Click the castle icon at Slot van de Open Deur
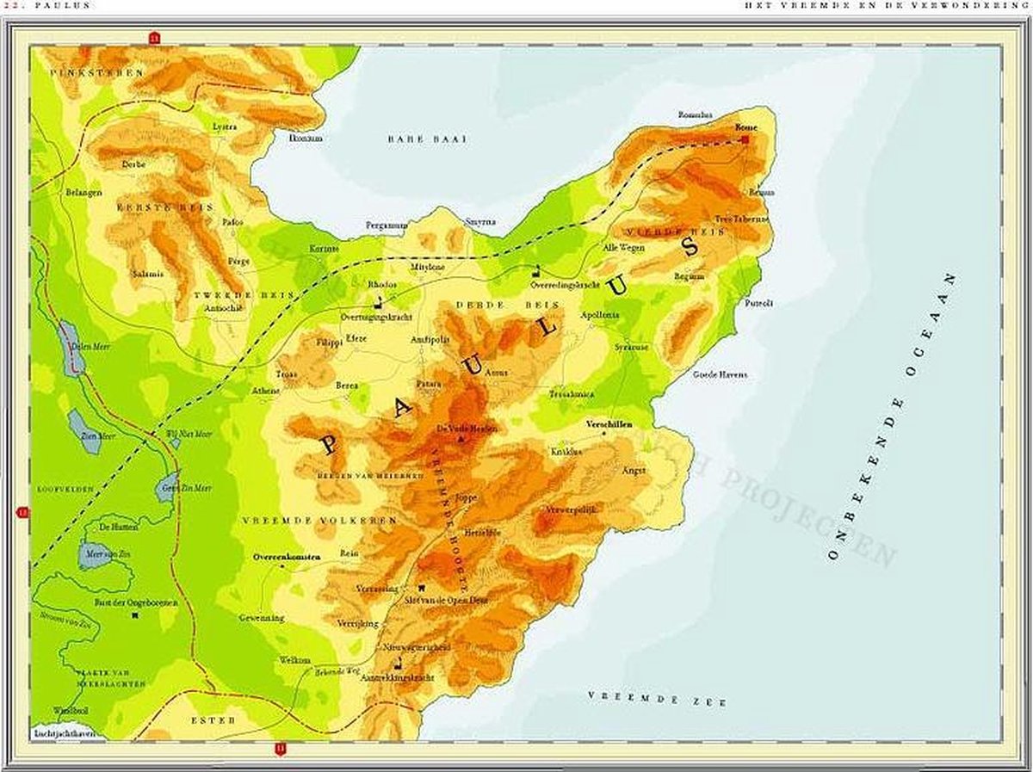The height and width of the screenshot is (772, 1033). (x=423, y=588)
